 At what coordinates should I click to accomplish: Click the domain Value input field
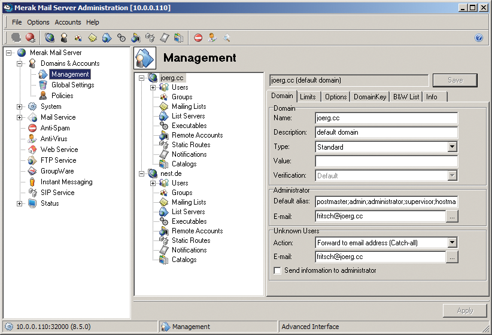click(386, 162)
